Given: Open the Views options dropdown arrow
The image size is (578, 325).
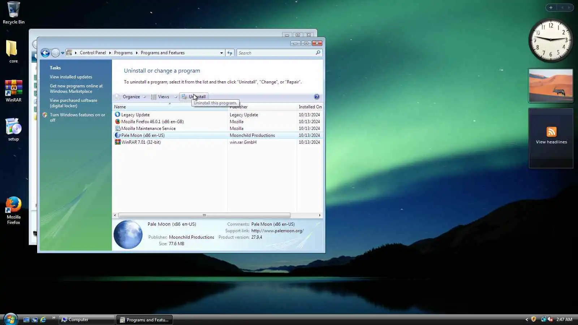Looking at the screenshot, I should [176, 97].
